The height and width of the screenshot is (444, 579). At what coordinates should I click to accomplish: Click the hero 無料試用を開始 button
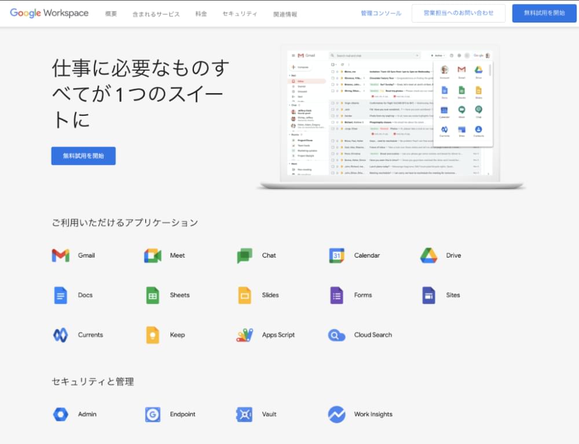click(x=83, y=156)
